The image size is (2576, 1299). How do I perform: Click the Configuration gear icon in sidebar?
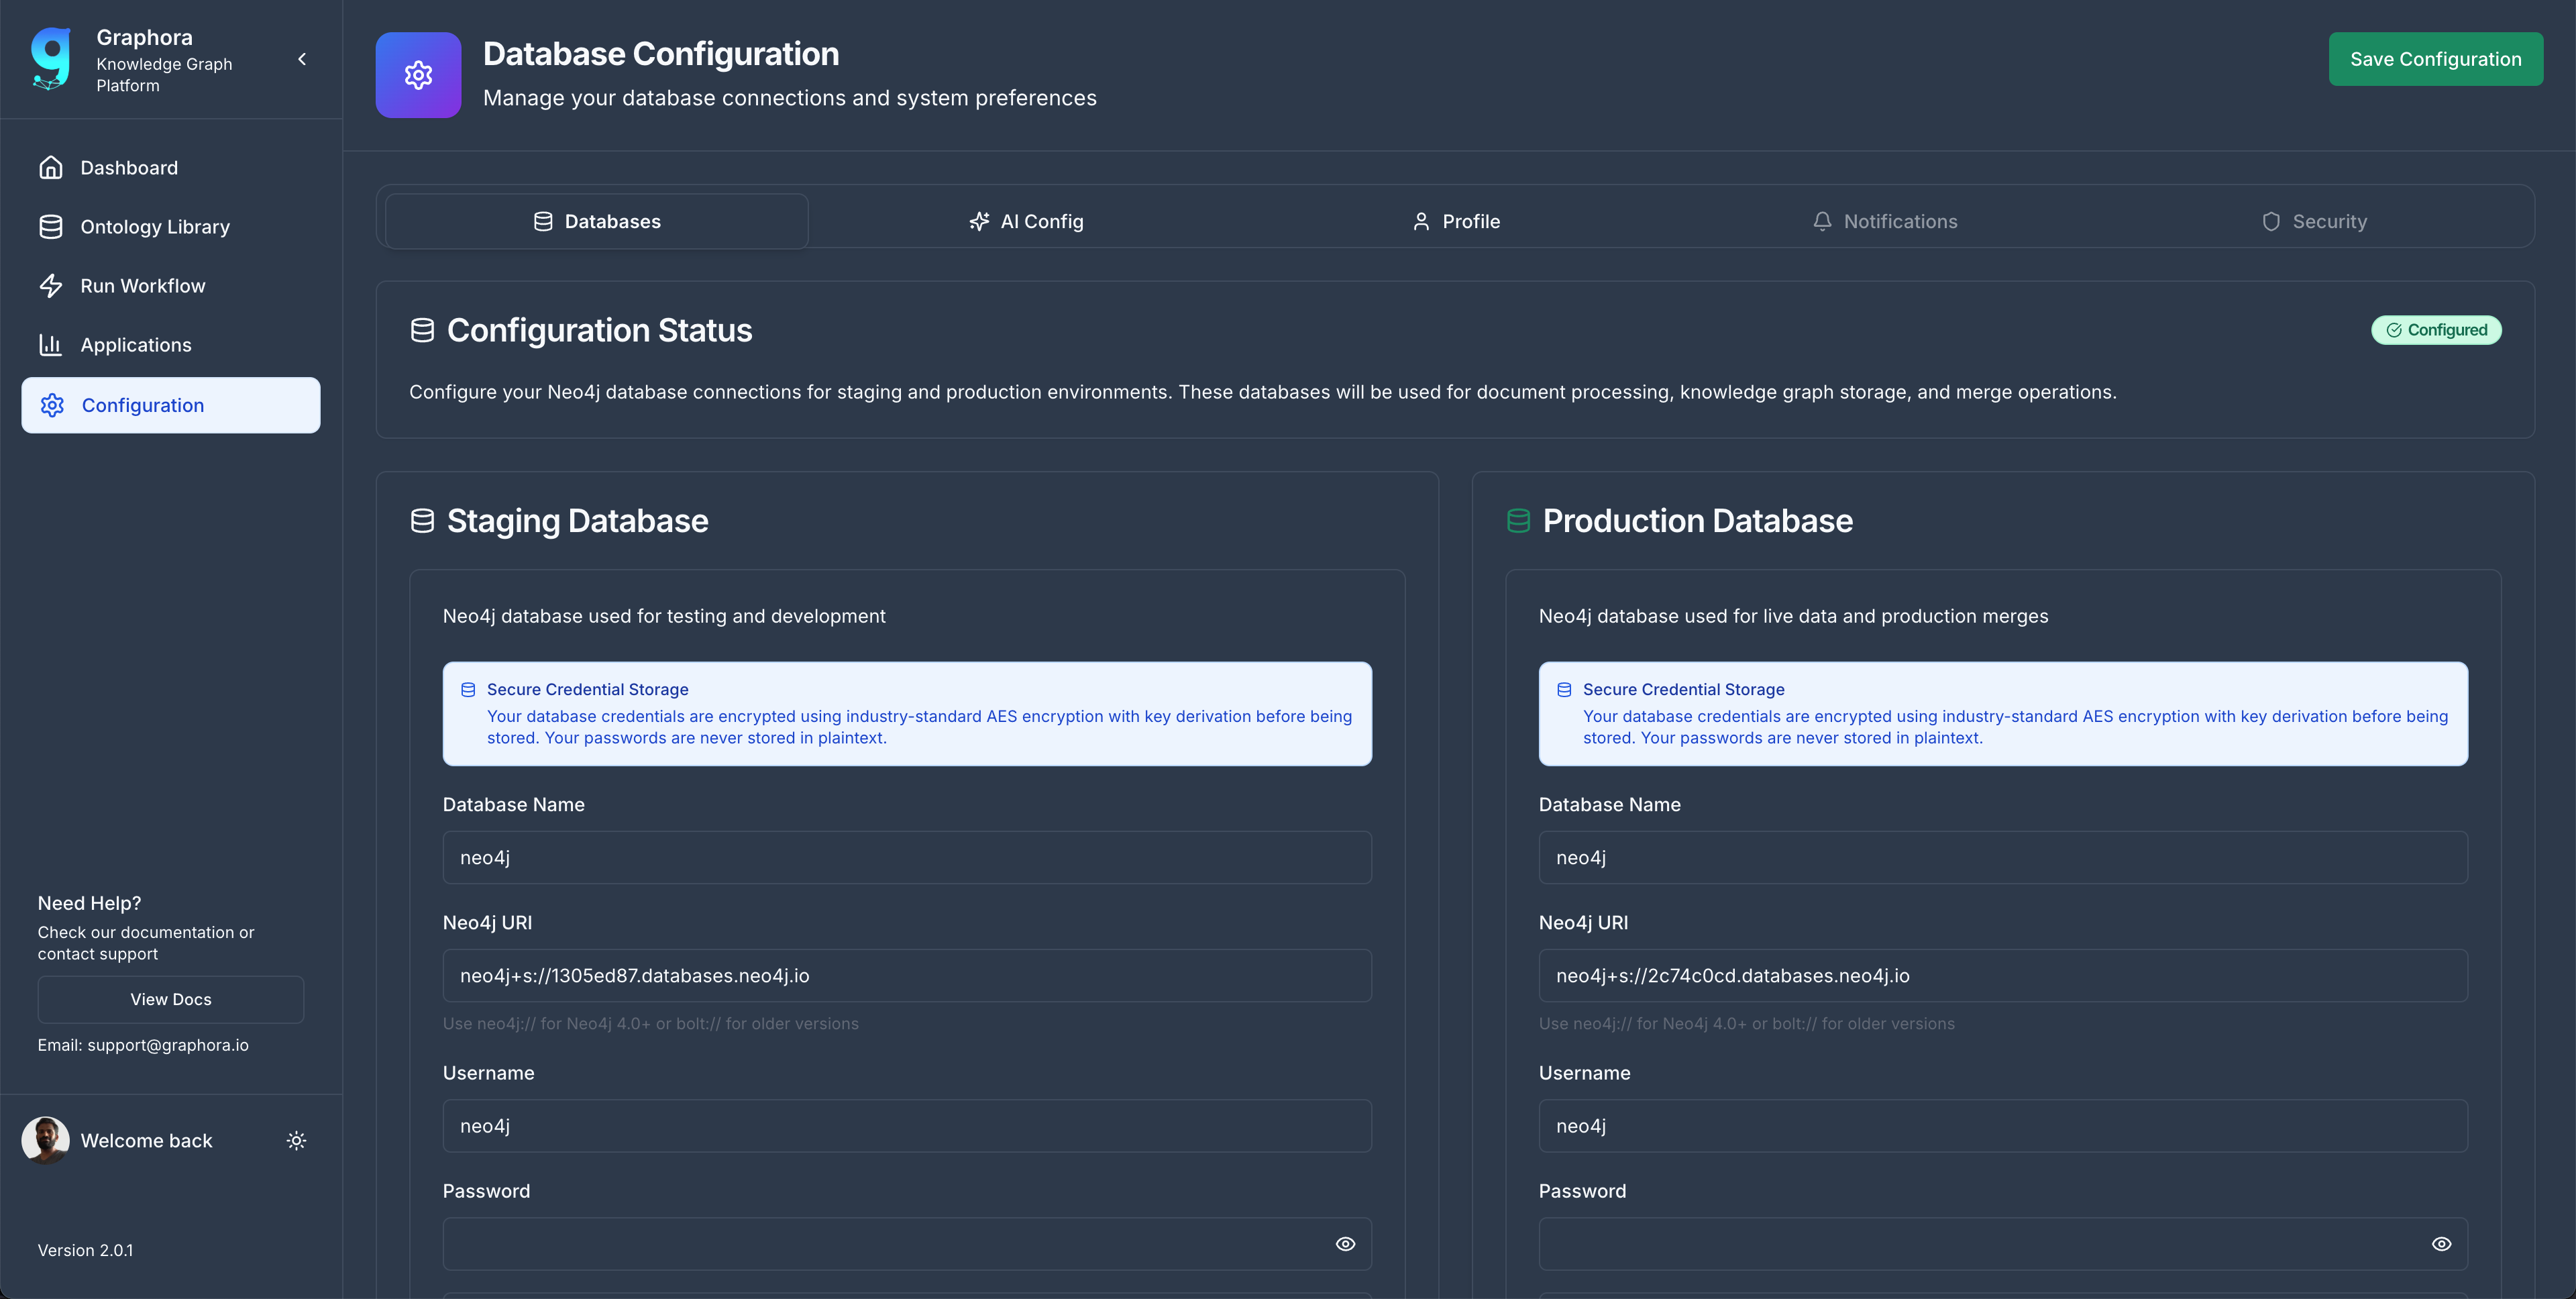[x=52, y=405]
